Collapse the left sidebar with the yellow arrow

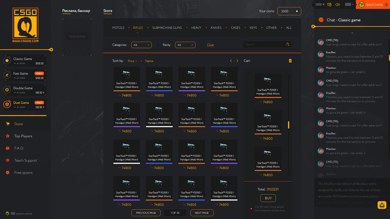coord(51,50)
